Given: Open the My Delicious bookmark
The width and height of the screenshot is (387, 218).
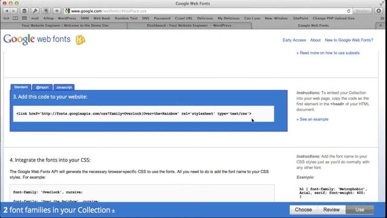Looking at the screenshot, I should (x=229, y=18).
